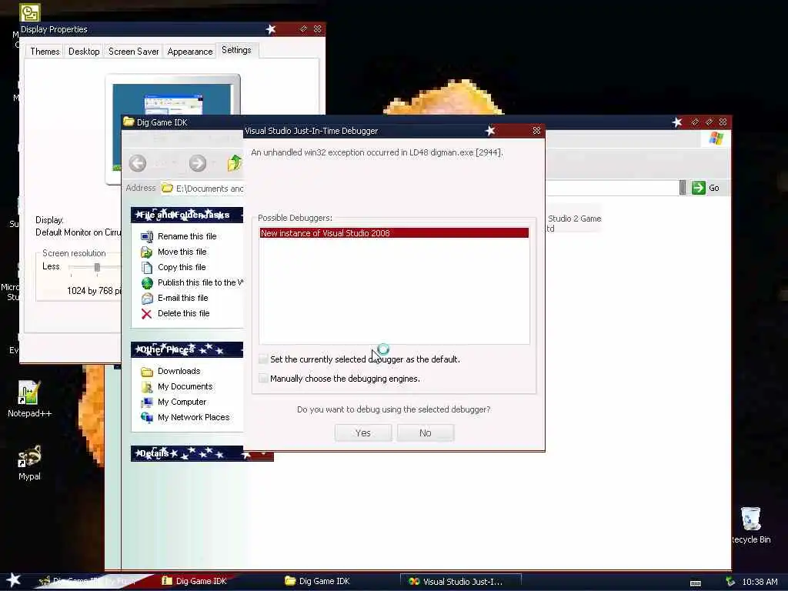The height and width of the screenshot is (591, 788).
Task: Open My Network Places in Other Places
Action: coord(193,417)
